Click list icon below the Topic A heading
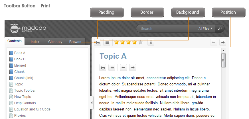 click(112, 67)
